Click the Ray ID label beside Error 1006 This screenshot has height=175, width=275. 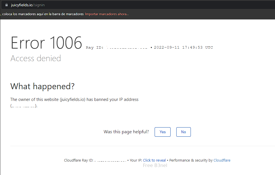pyautogui.click(x=95, y=47)
